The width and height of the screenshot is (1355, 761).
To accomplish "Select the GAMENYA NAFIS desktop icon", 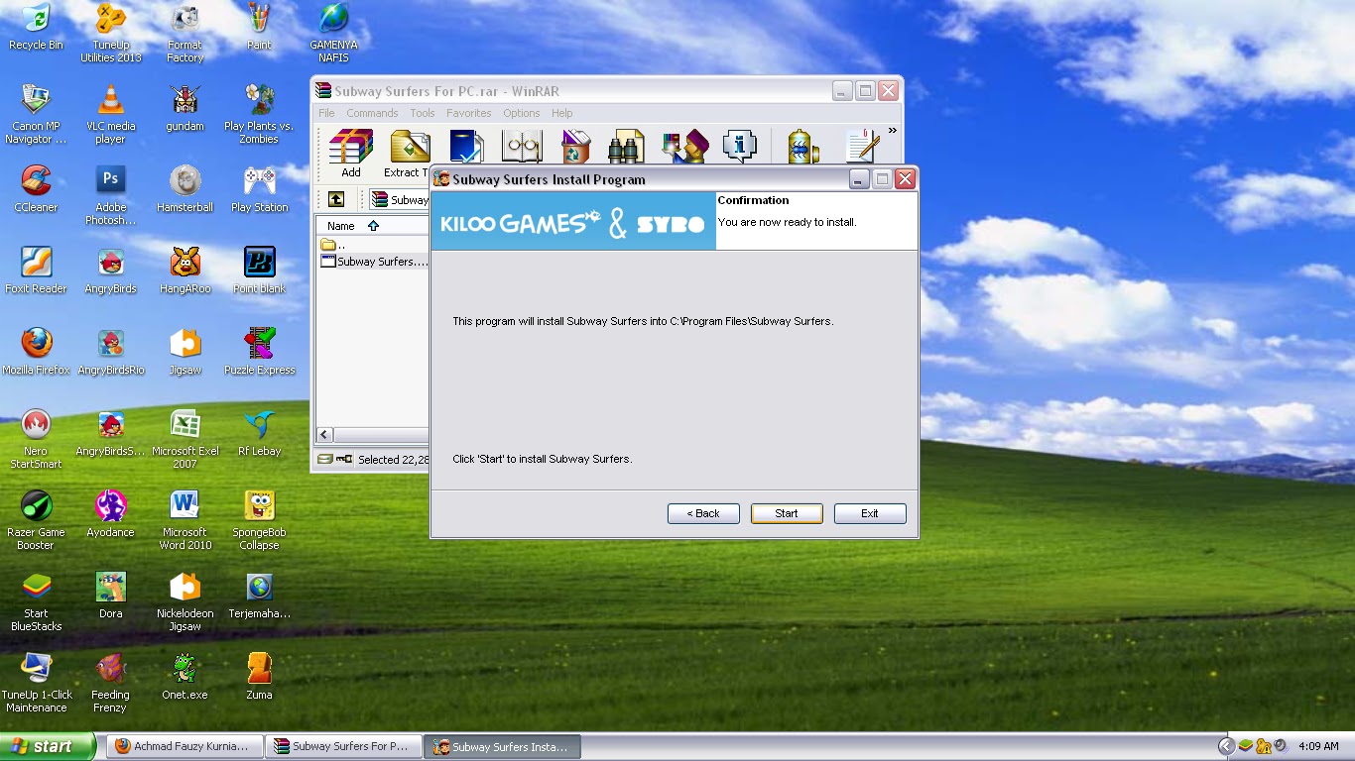I will (333, 33).
